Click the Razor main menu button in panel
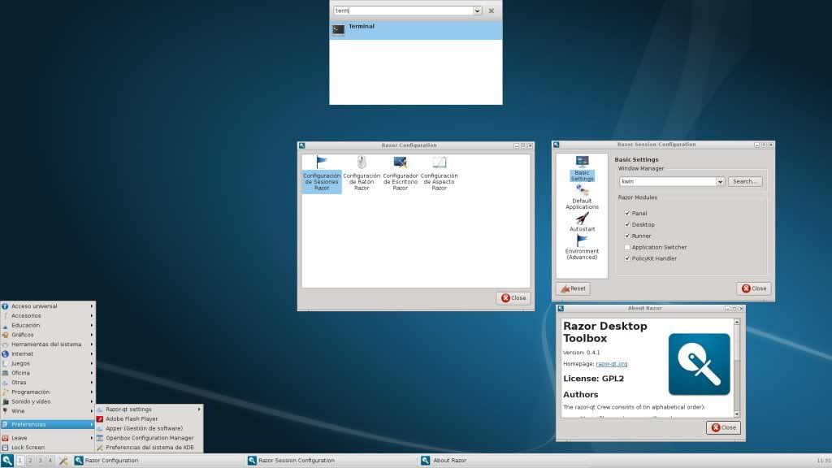 coord(7,461)
